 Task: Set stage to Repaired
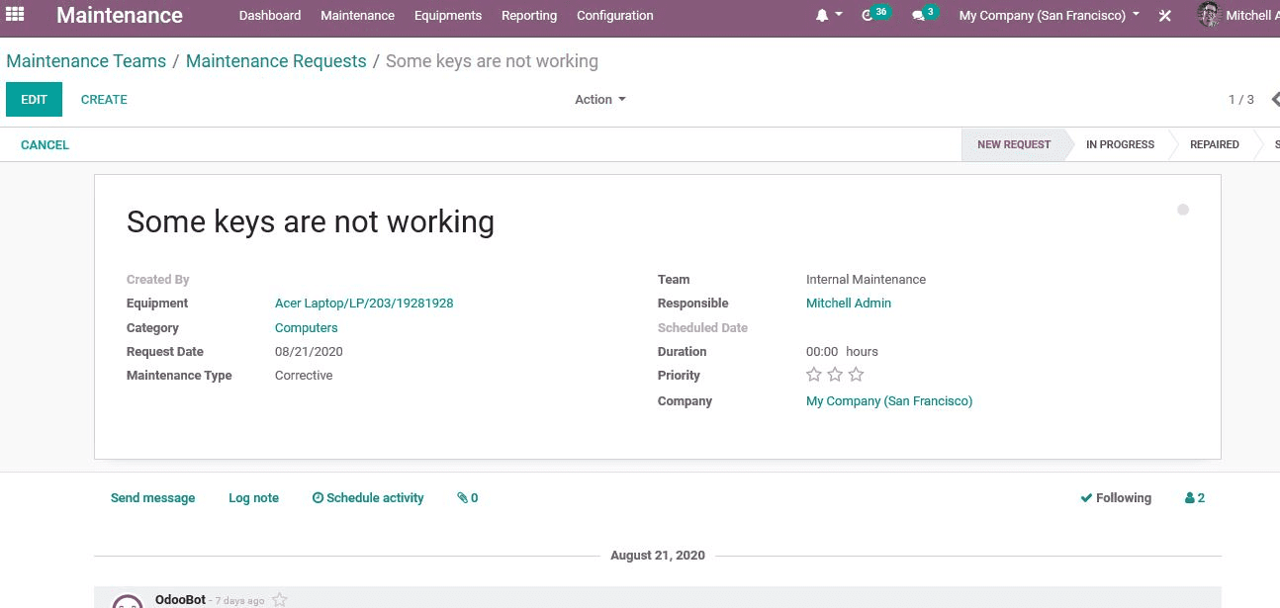[x=1215, y=144]
